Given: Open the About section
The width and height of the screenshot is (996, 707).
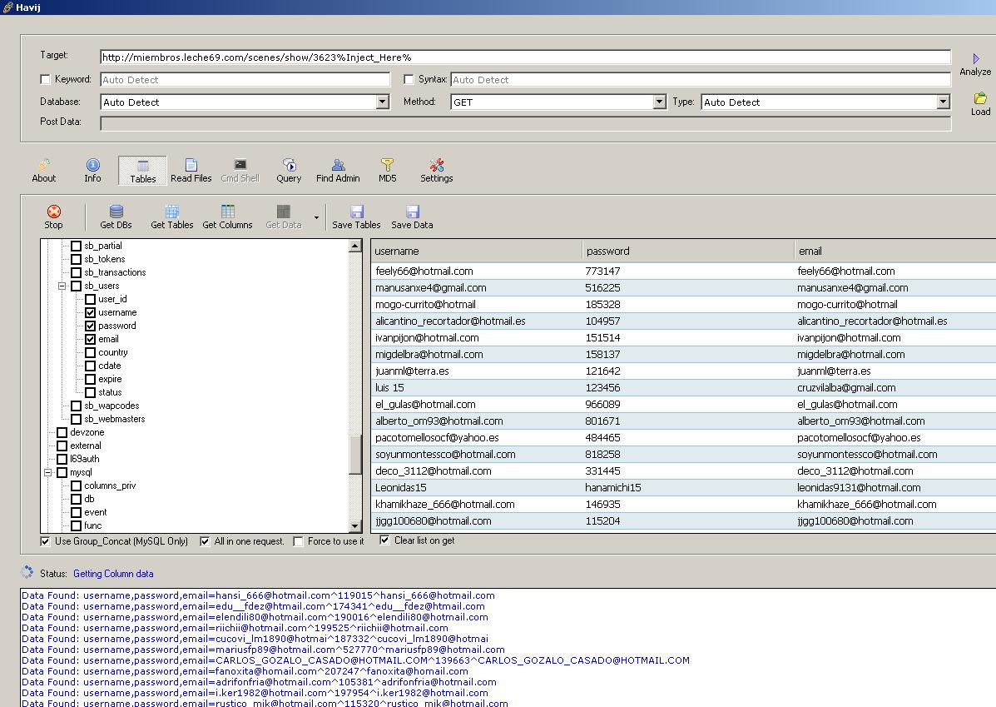Looking at the screenshot, I should [43, 170].
